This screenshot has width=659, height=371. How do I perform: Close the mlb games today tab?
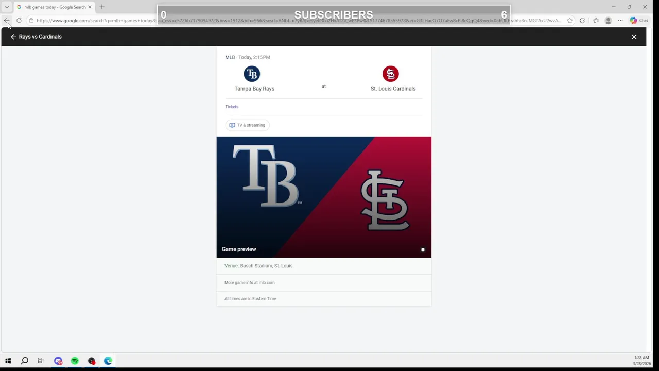(90, 7)
